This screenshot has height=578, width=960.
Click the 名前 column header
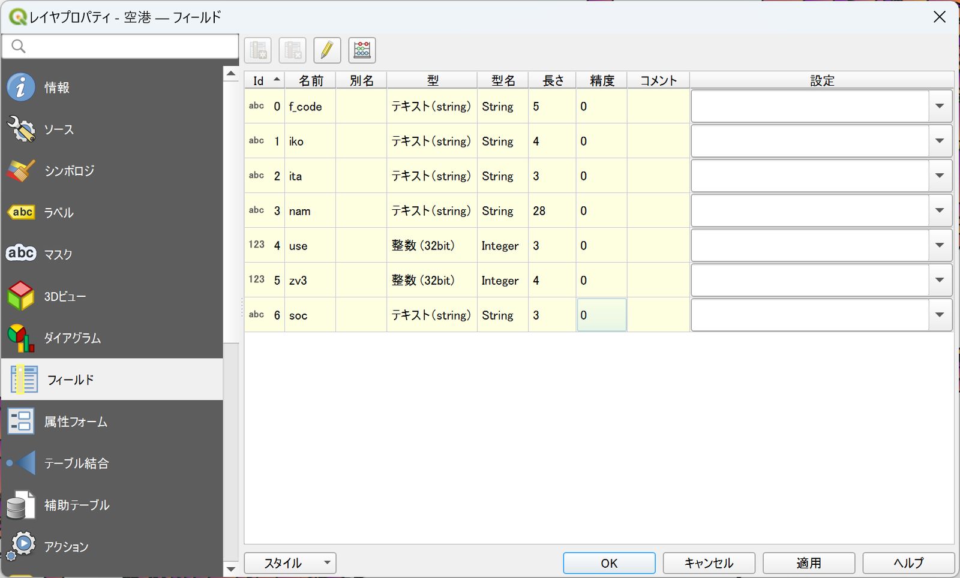[310, 80]
